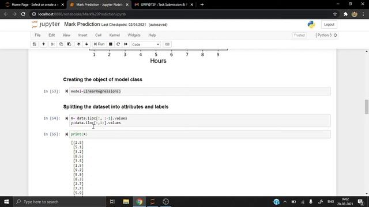
Task: Select 'Splitting the dataset into attributes and labels' heading
Action: point(116,107)
